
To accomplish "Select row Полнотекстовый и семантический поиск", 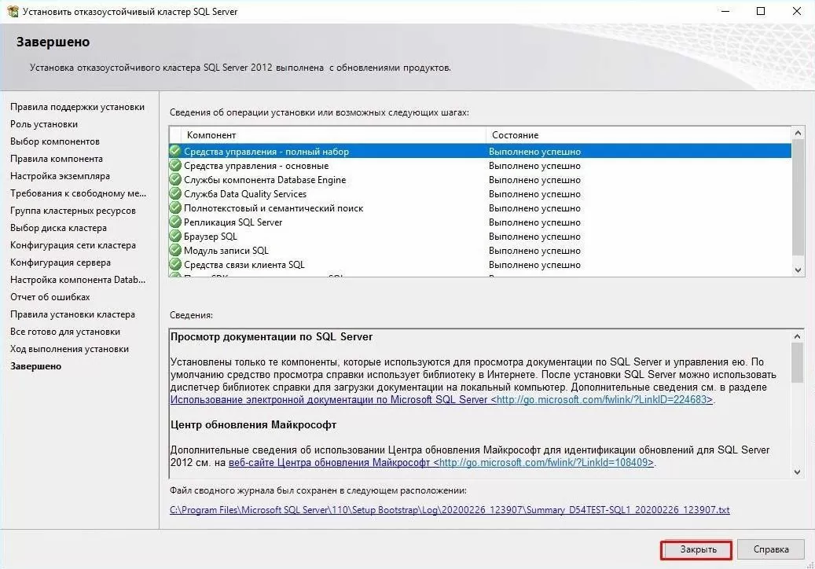I will pos(480,207).
